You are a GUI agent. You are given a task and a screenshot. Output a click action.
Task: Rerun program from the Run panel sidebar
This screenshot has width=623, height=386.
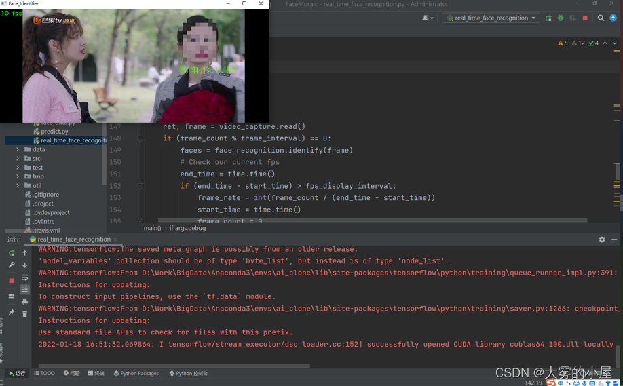12,253
